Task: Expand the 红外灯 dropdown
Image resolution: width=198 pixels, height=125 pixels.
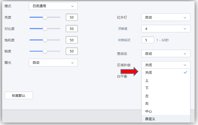Action: 166,18
